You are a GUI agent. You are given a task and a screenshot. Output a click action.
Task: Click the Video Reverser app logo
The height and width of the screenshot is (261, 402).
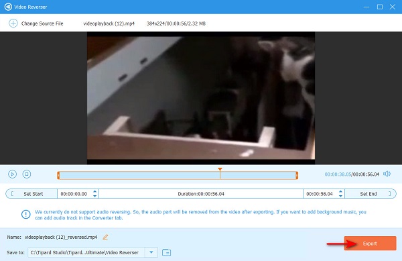click(x=8, y=7)
